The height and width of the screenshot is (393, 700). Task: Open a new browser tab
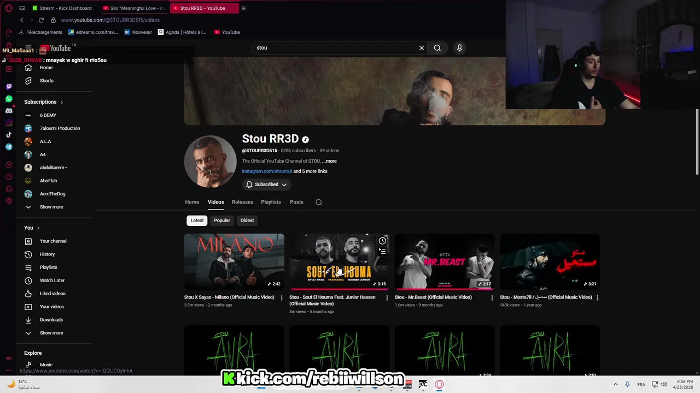pyautogui.click(x=244, y=8)
